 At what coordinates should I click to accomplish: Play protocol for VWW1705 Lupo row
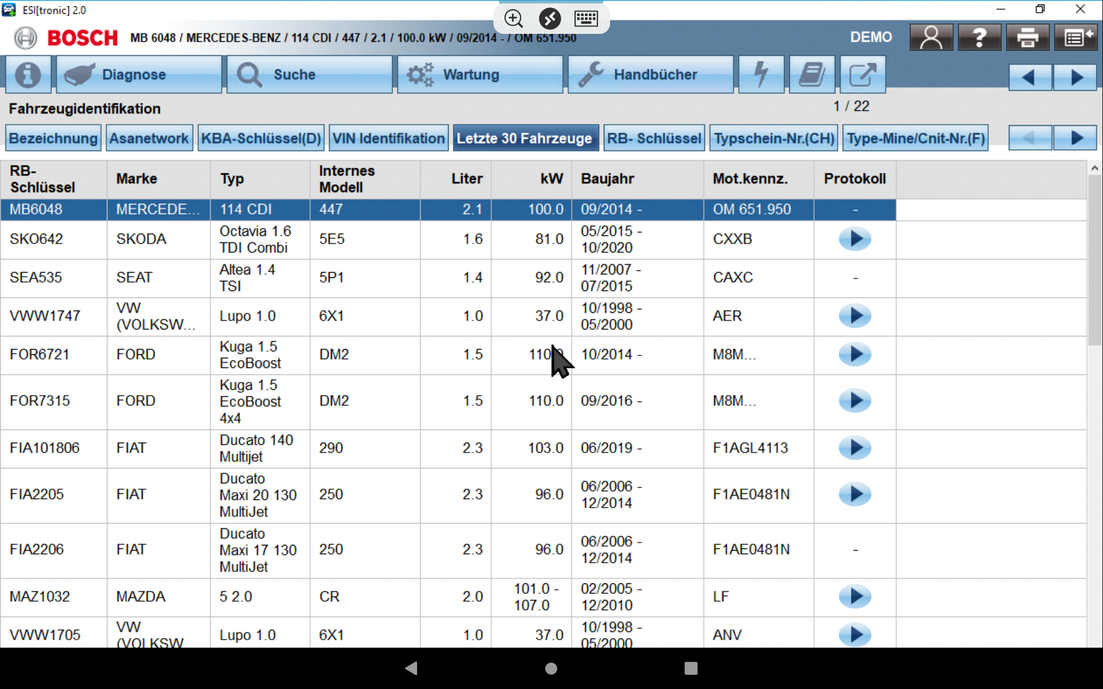click(855, 635)
